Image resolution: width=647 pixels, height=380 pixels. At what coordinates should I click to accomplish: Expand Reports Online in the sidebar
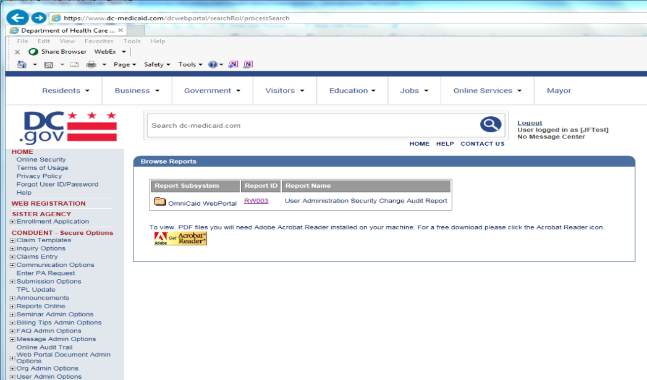point(12,306)
